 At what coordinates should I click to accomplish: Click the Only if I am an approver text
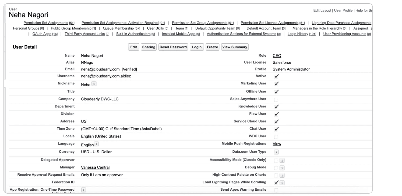[x=102, y=175]
